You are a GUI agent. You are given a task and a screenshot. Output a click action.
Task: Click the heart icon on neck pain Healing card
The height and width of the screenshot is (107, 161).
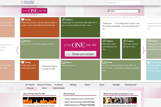click(23, 20)
